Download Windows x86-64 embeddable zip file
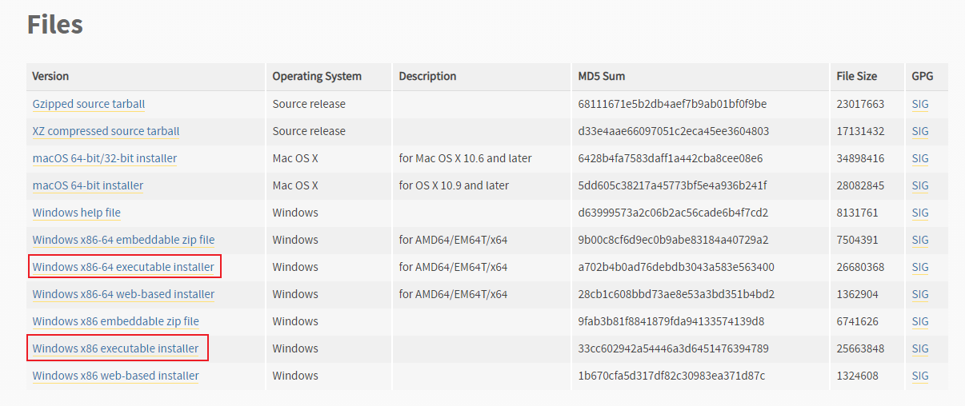This screenshot has width=965, height=406. 123,240
